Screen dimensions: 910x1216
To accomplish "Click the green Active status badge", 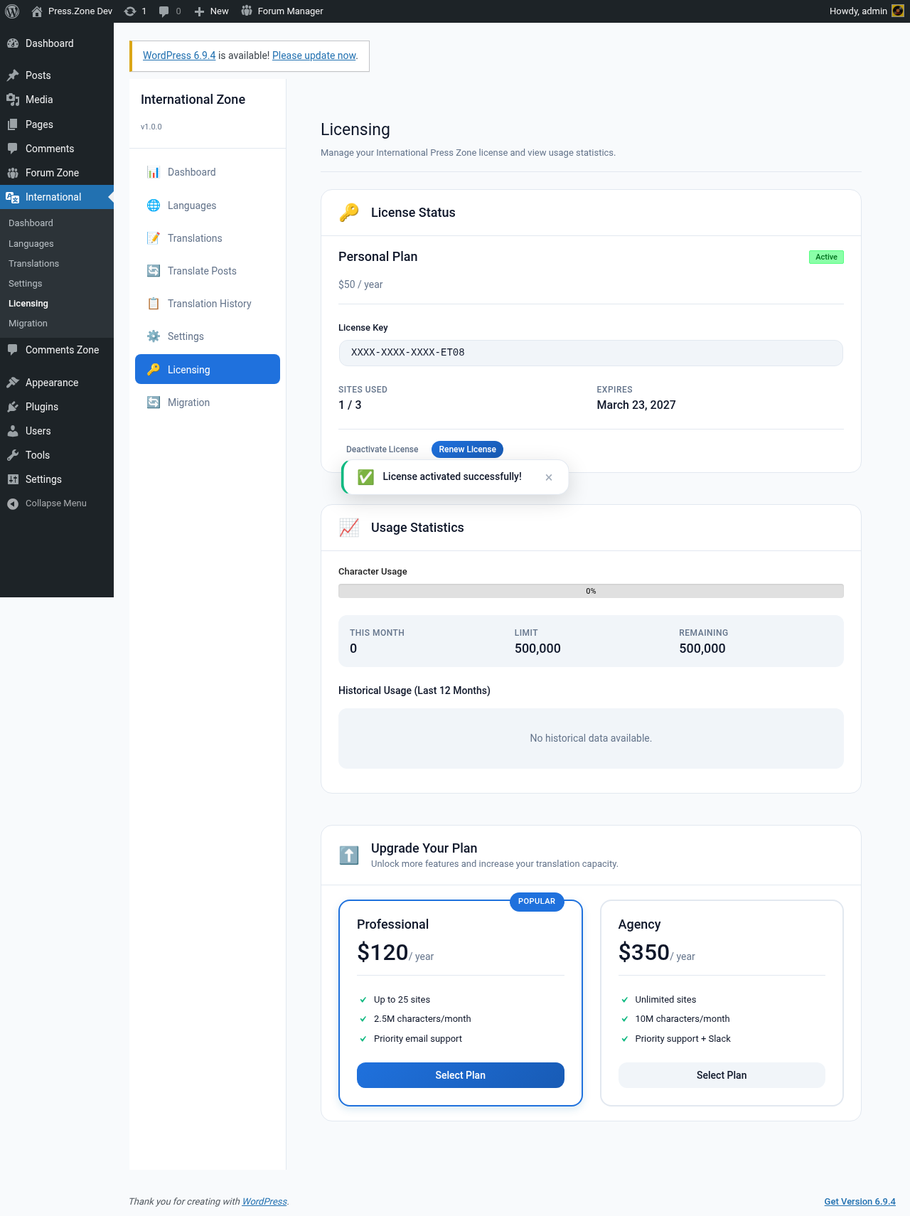I will pos(826,257).
